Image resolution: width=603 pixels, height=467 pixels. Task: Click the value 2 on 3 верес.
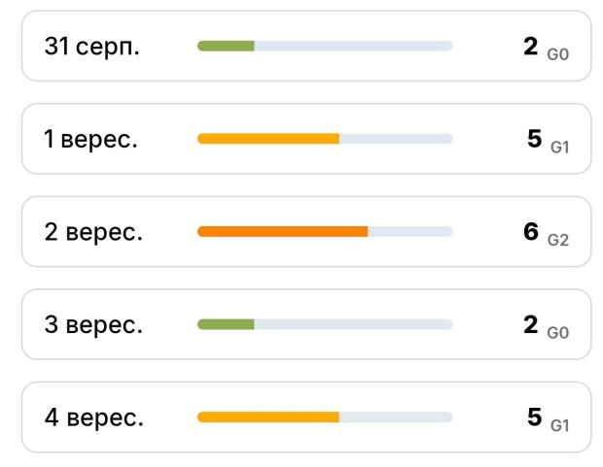pos(531,324)
